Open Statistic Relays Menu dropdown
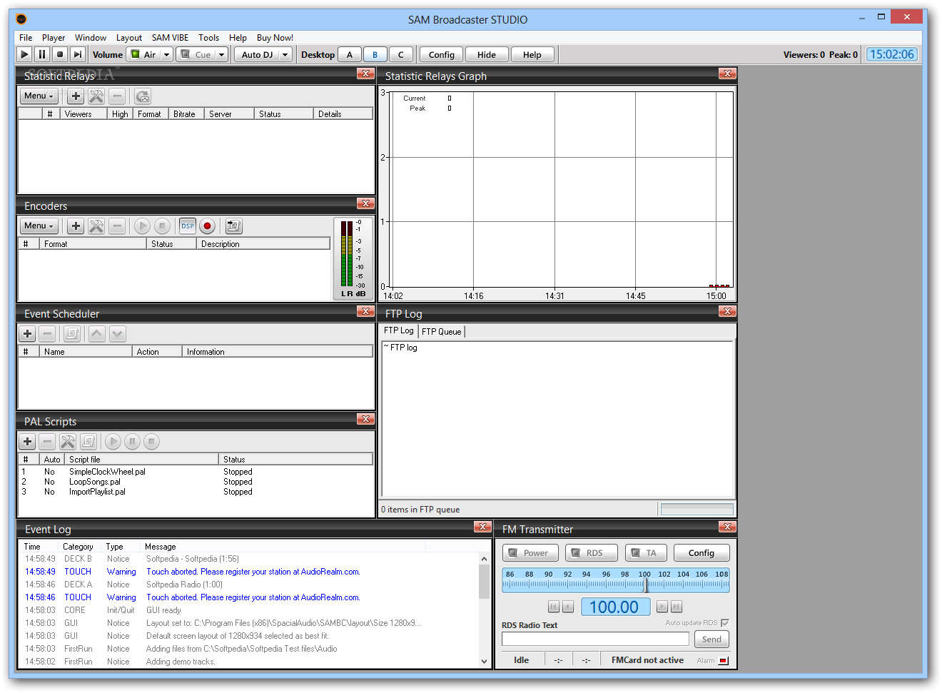The height and width of the screenshot is (693, 942). click(39, 96)
